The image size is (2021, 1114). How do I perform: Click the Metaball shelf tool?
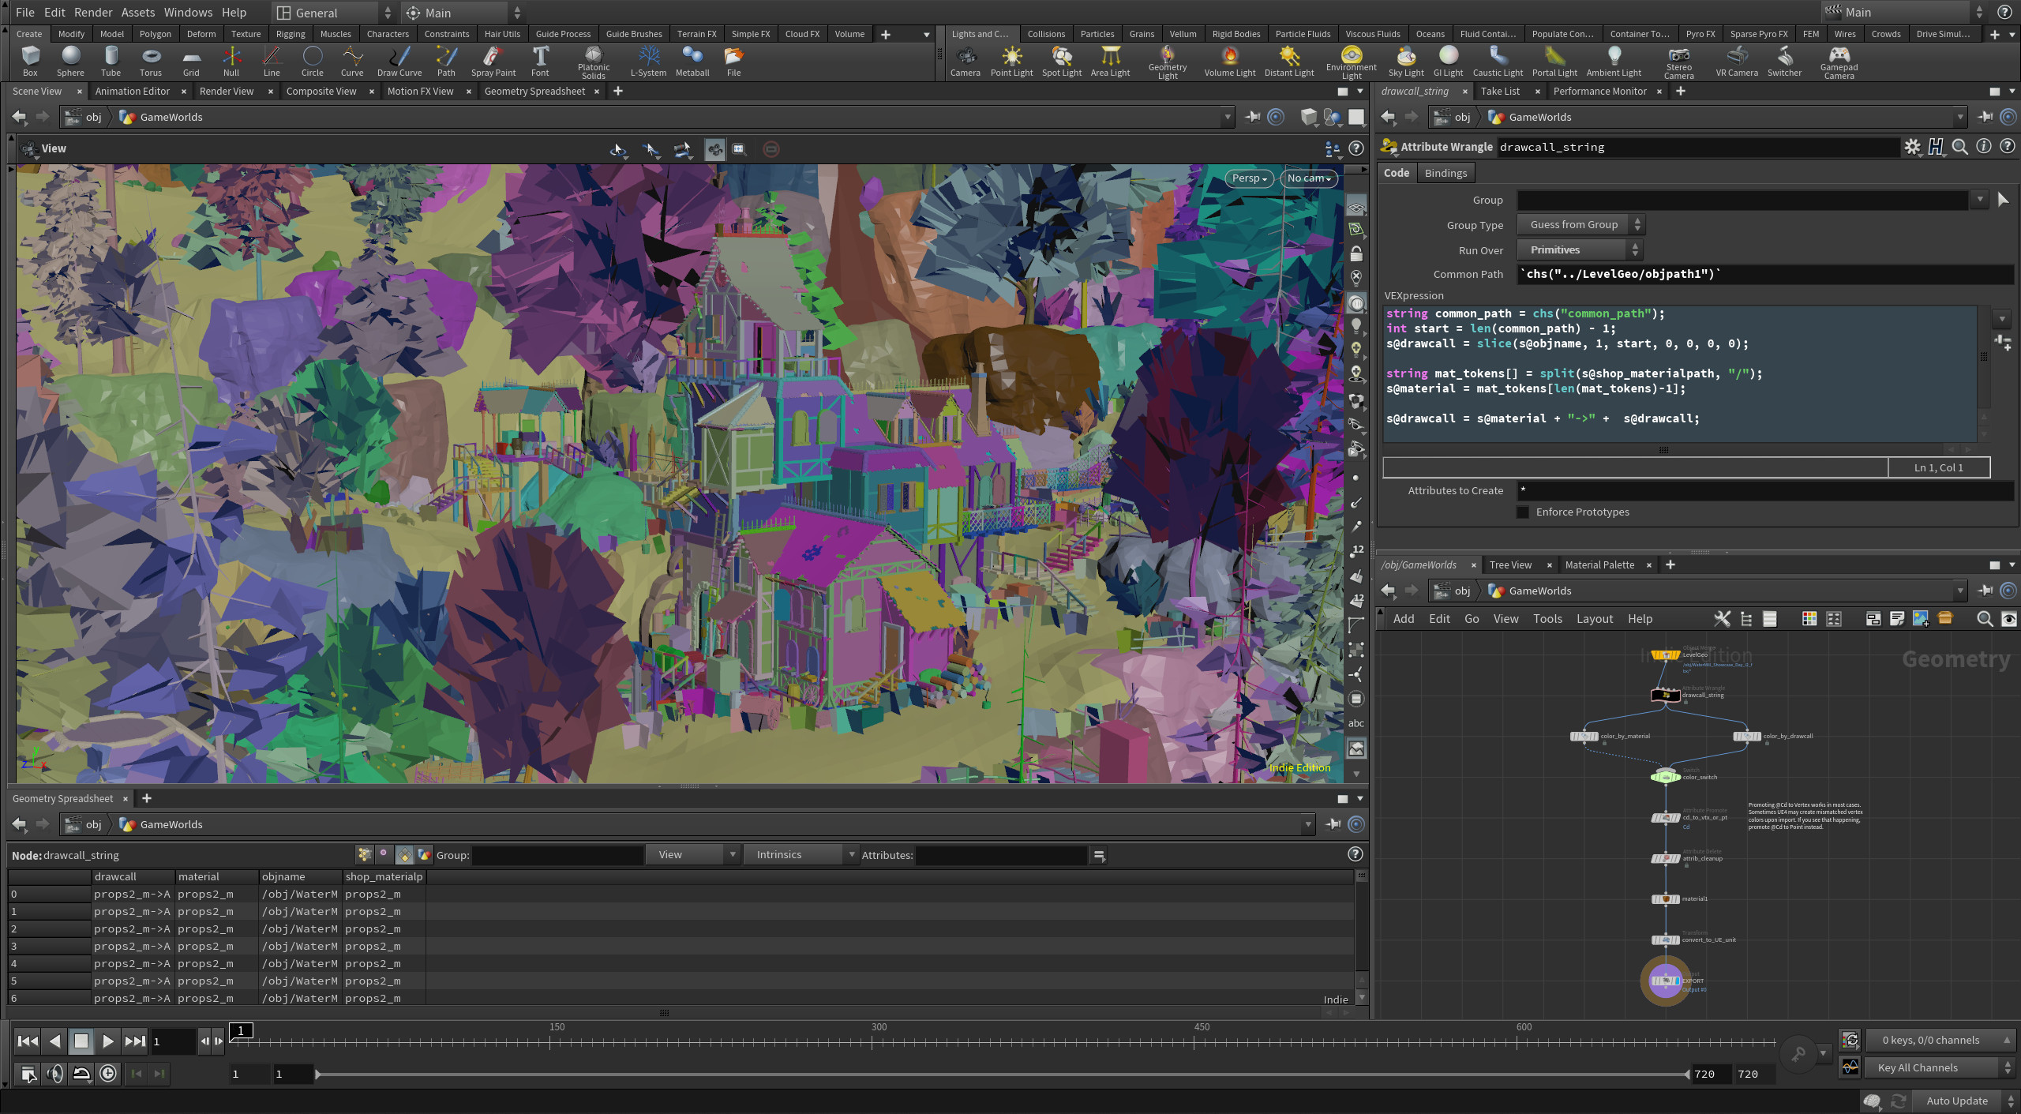[x=692, y=61]
